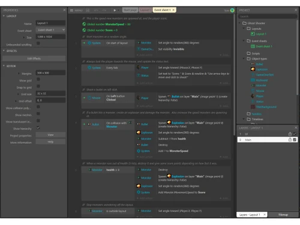300x225 pixels.
Task: Click the redo icon in the toolbar
Action: click(x=104, y=10)
